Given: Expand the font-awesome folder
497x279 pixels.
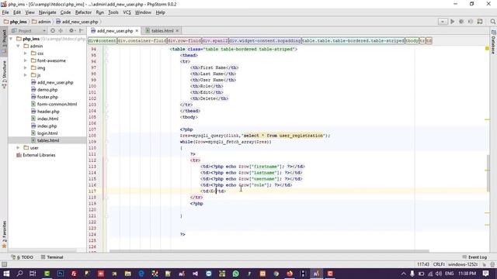Looking at the screenshot, I should coord(26,60).
